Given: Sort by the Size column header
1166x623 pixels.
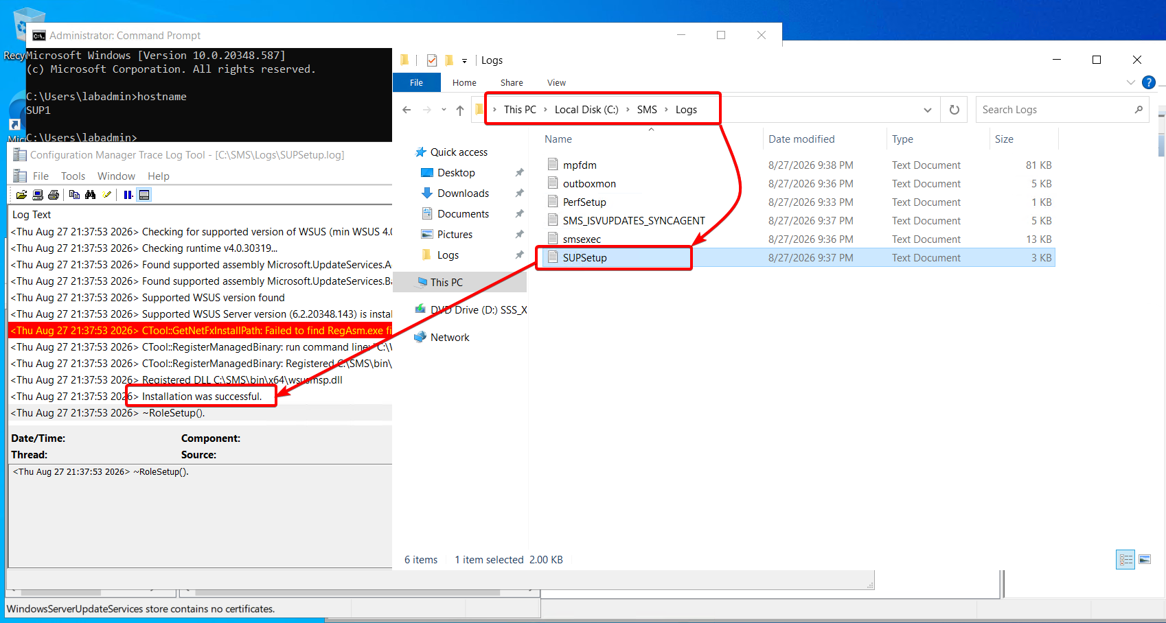Looking at the screenshot, I should click(1004, 139).
